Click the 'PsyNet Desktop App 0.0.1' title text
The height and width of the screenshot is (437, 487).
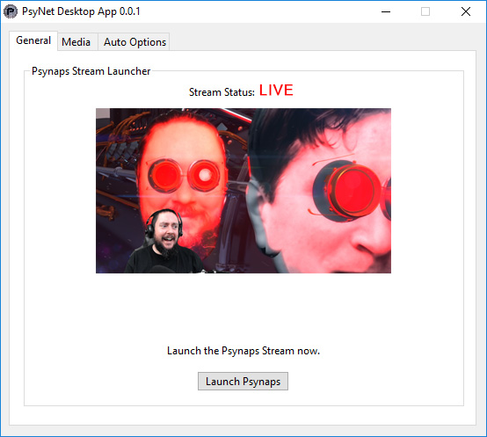pyautogui.click(x=81, y=11)
